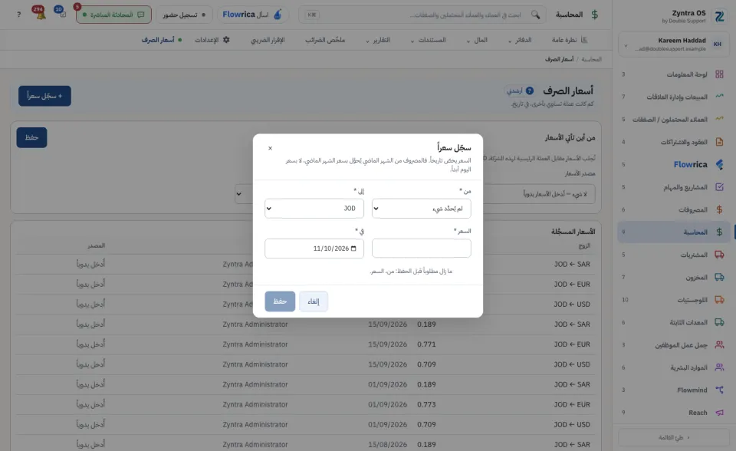Viewport: 736px width, 451px height.
Task: Click the Zyntra OS logo icon
Action: 719,16
